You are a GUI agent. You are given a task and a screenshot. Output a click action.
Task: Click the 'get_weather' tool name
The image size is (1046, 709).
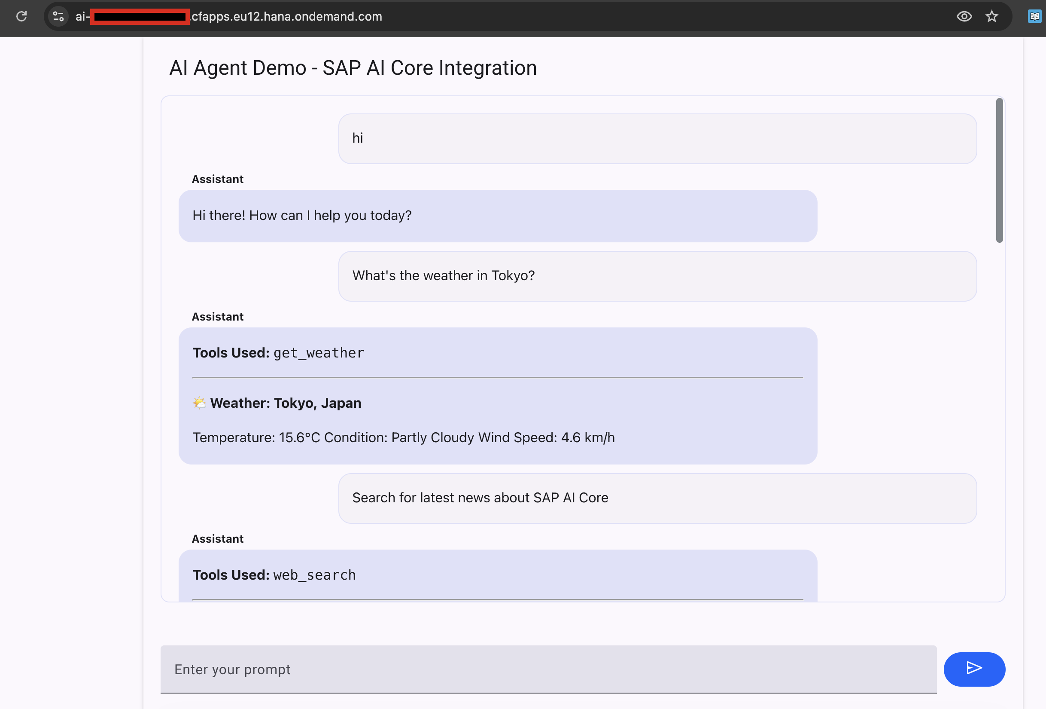click(x=319, y=353)
